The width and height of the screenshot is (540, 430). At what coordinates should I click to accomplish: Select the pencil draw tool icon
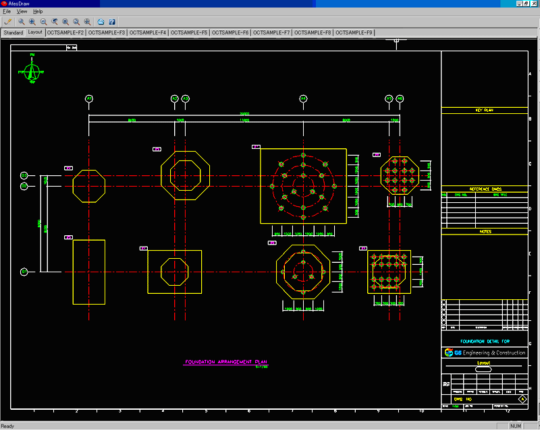coord(7,22)
